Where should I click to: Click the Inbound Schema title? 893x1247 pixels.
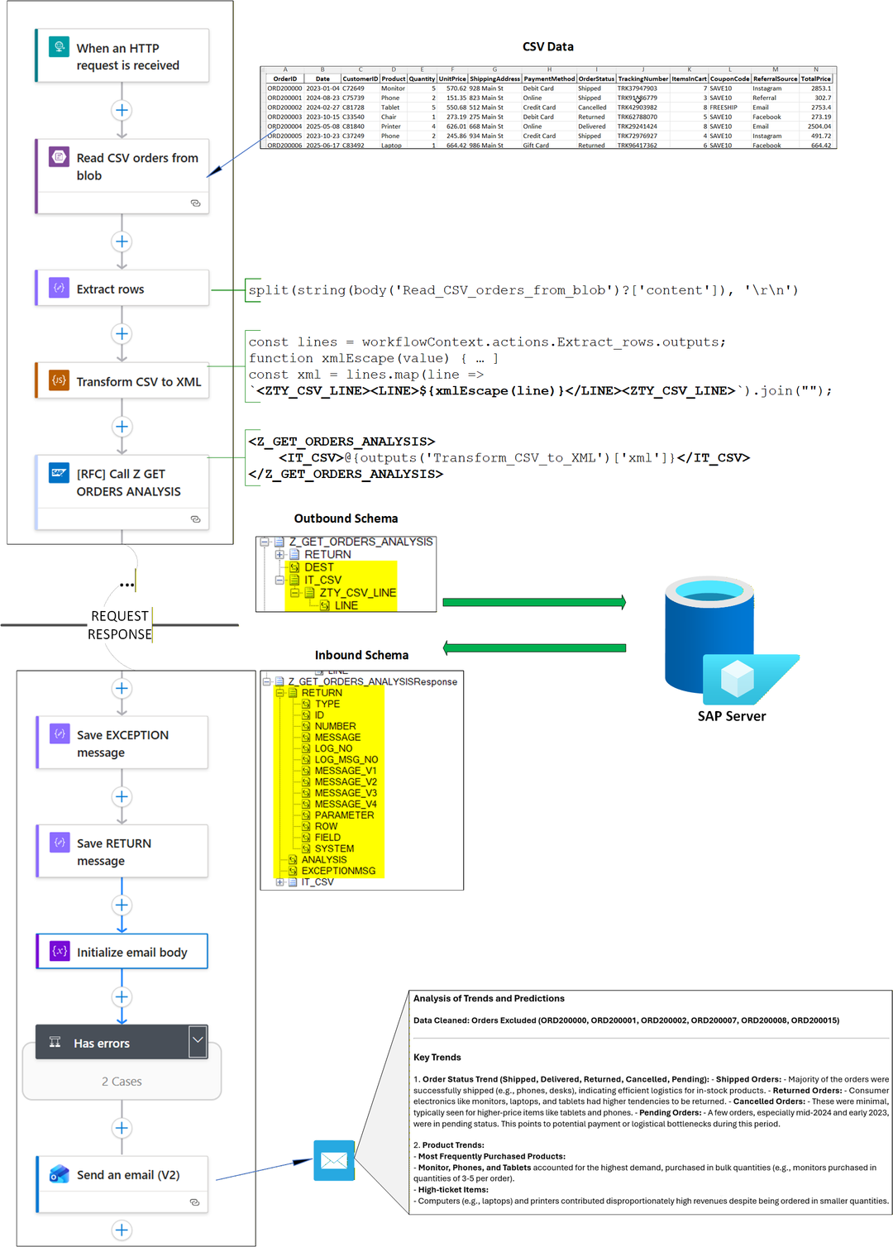tap(361, 655)
